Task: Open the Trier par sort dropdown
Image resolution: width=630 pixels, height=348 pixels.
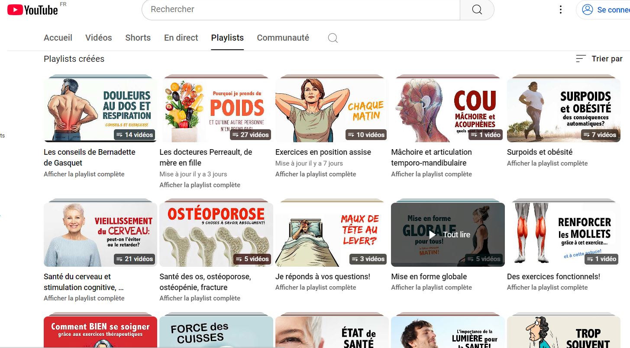Action: coord(599,59)
